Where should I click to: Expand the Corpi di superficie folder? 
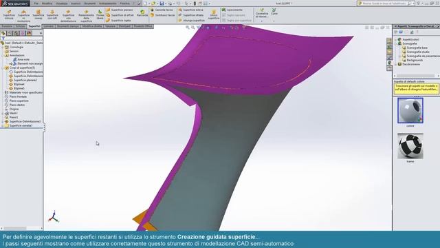click(3, 68)
